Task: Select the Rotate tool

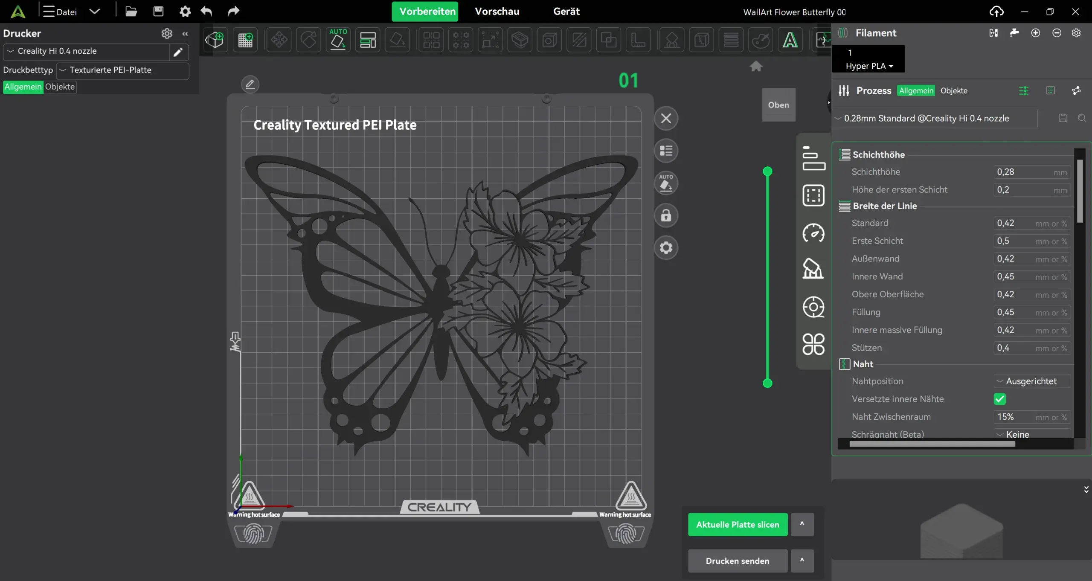Action: pyautogui.click(x=308, y=40)
